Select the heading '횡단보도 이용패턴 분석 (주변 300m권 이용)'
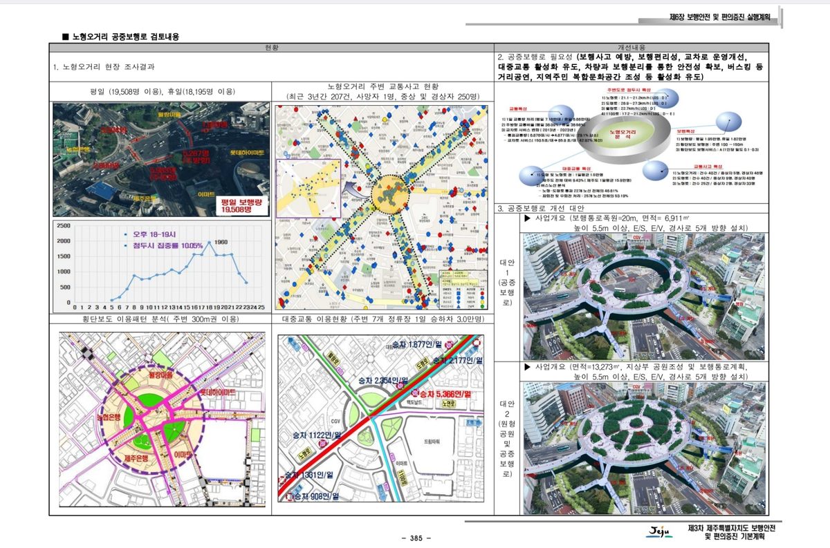The width and height of the screenshot is (830, 548). (x=161, y=319)
